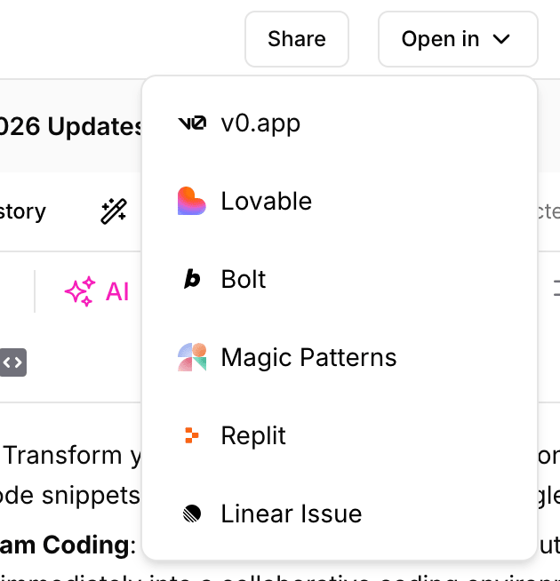Click the v0 logo icon
The image size is (560, 581).
192,123
